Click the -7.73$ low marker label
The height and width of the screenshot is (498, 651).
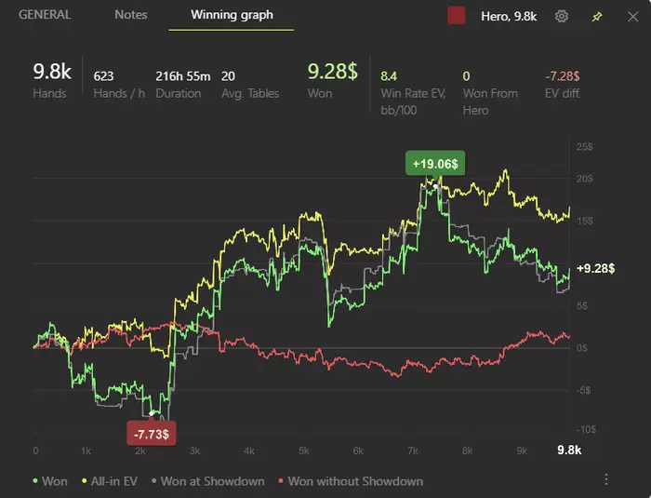151,434
